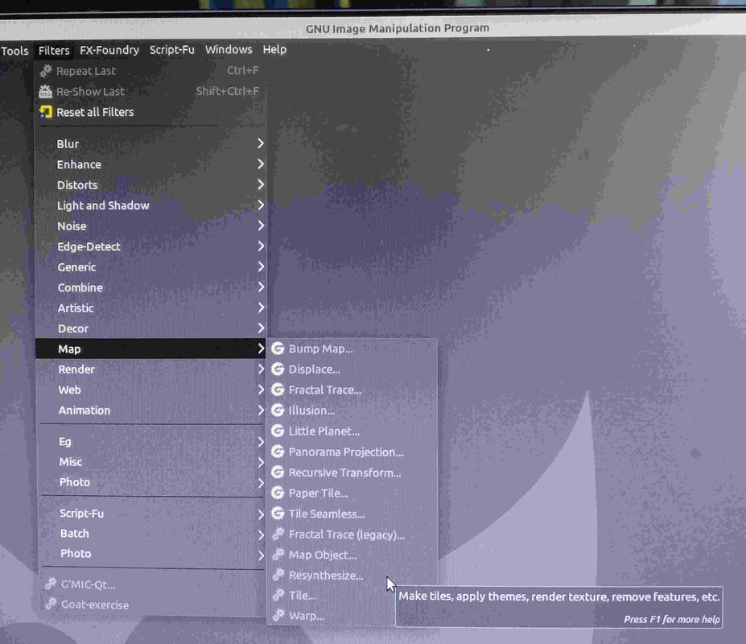Open the Windows menu

pyautogui.click(x=229, y=49)
